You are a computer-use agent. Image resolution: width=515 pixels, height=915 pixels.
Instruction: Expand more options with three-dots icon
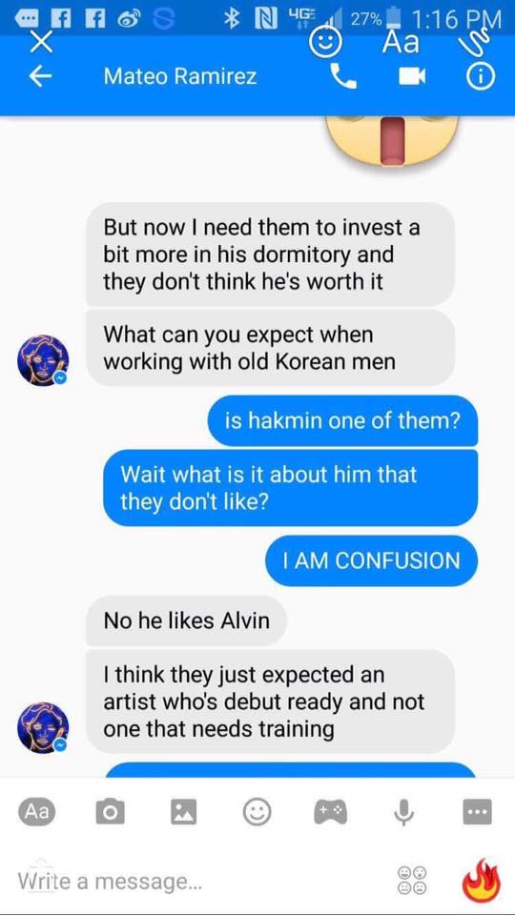pos(477,812)
